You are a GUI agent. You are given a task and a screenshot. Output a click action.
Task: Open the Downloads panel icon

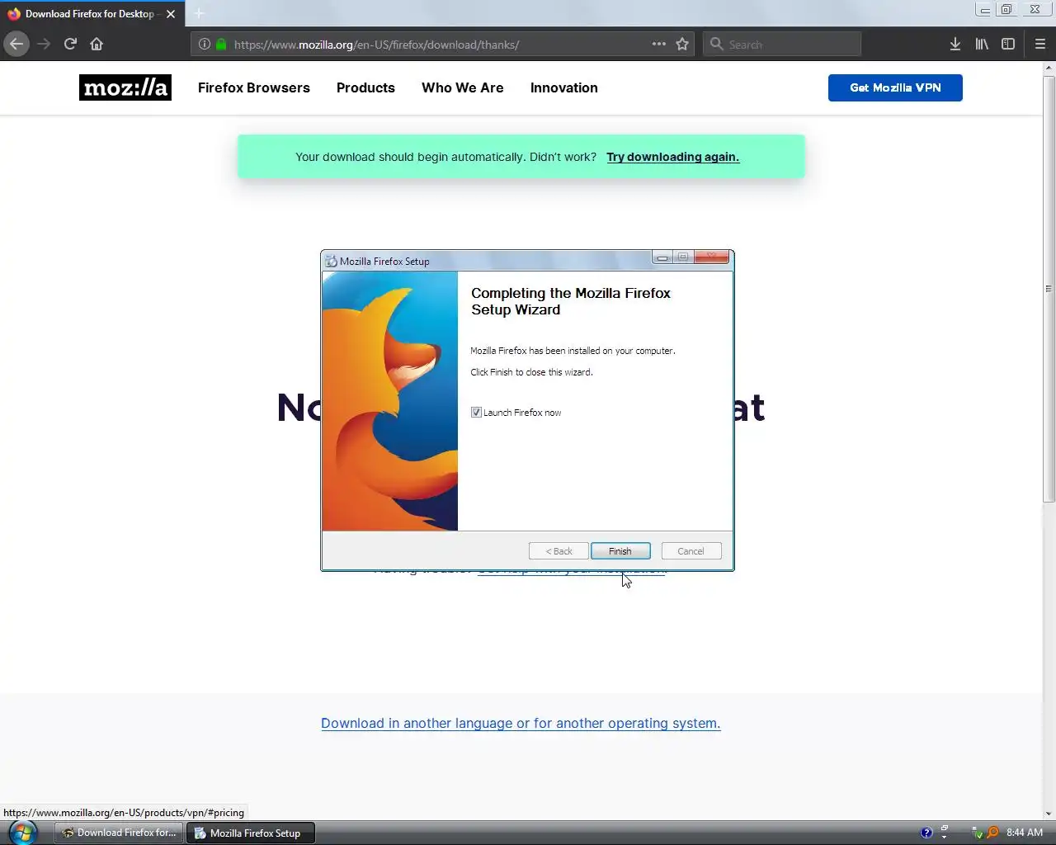pos(955,44)
